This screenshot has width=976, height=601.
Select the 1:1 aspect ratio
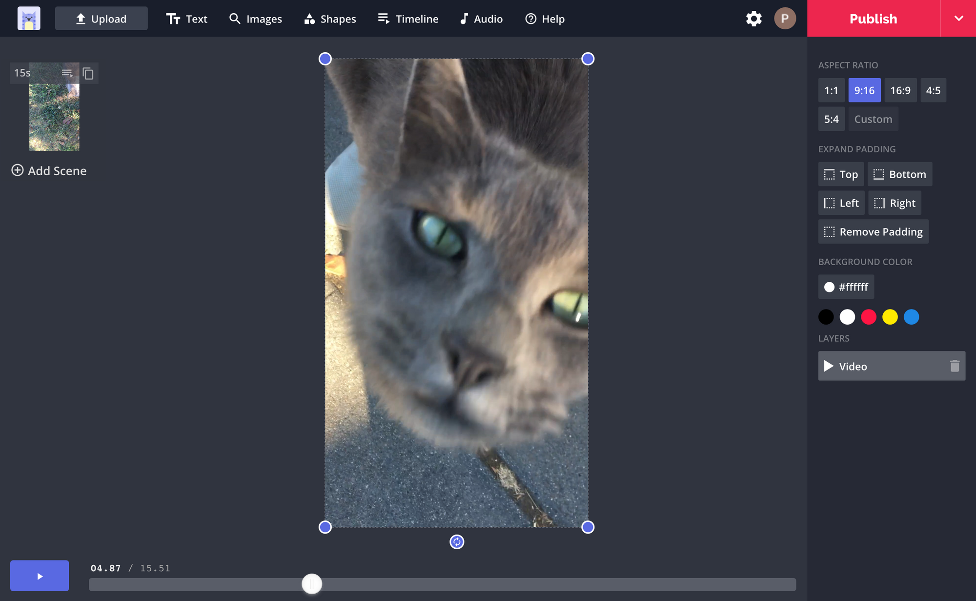pos(831,90)
